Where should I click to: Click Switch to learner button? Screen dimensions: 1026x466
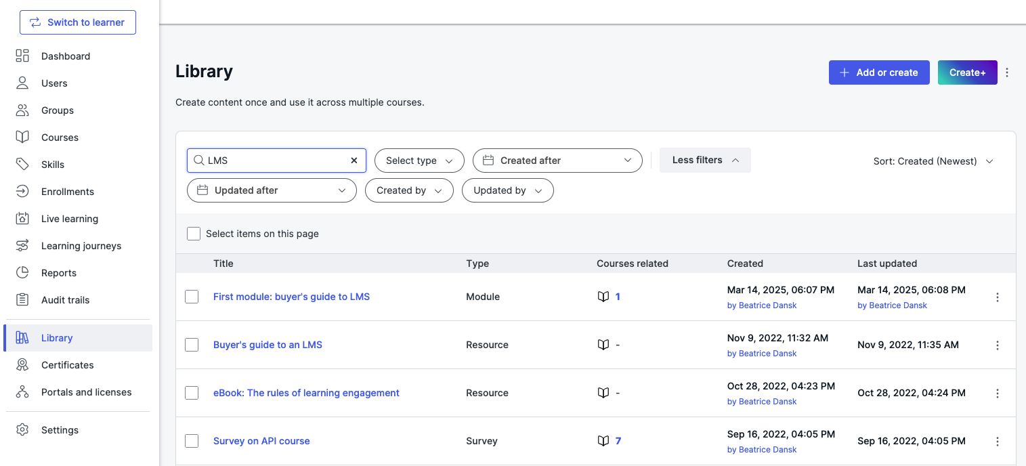coord(78,22)
